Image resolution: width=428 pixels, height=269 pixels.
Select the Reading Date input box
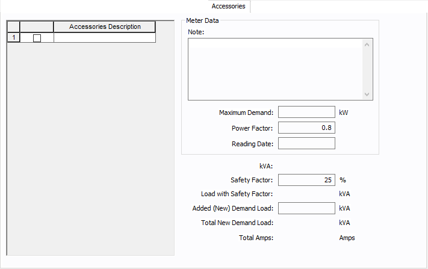click(306, 143)
